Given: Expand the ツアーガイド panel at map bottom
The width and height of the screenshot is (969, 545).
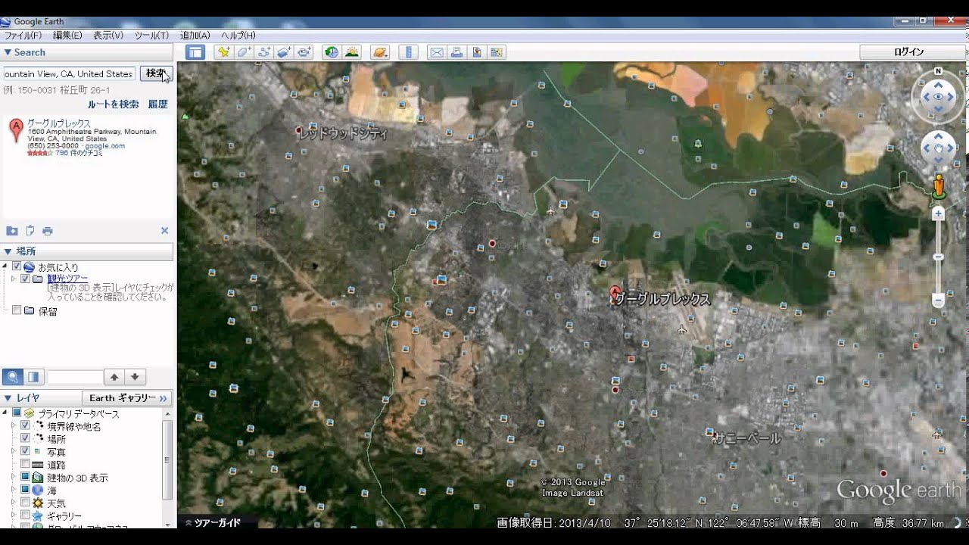Looking at the screenshot, I should click(213, 522).
